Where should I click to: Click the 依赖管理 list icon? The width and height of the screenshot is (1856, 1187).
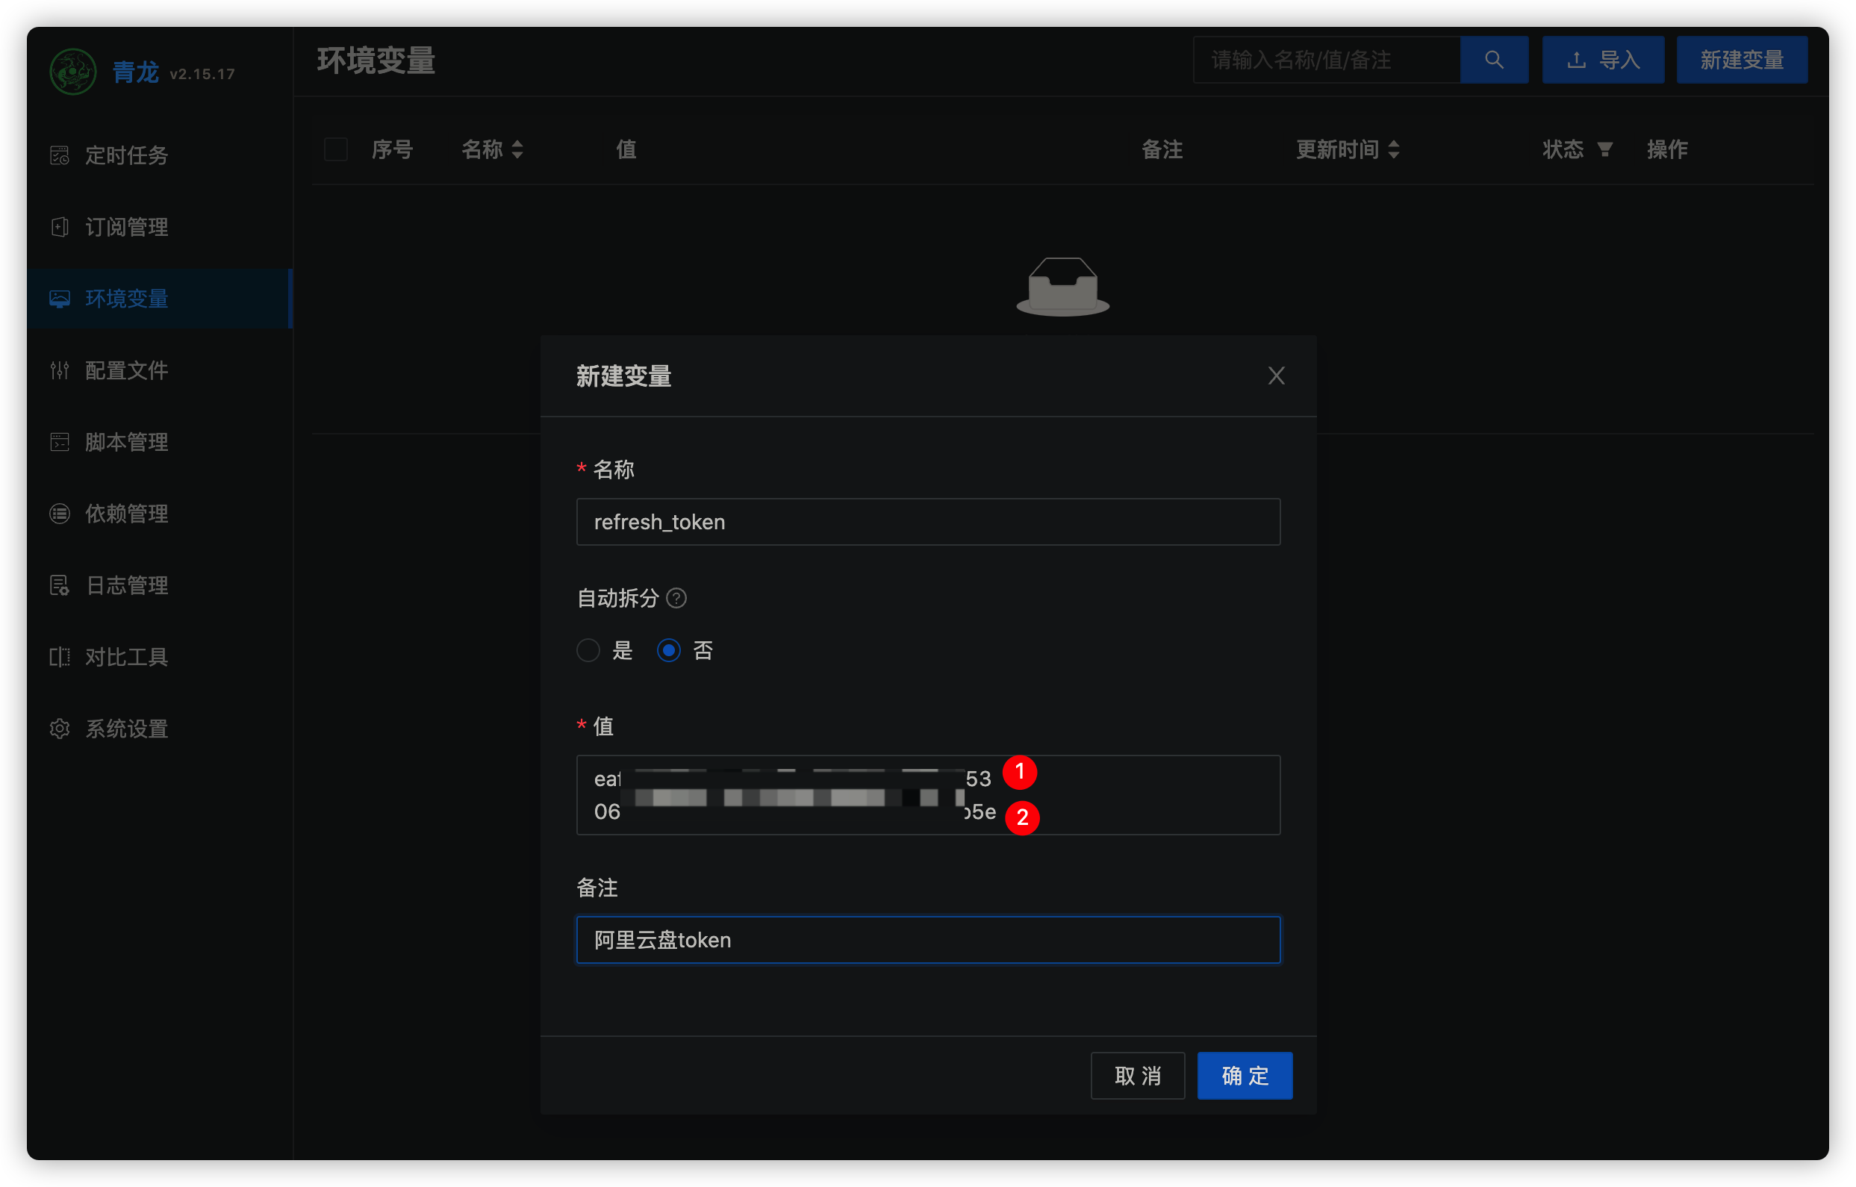(x=59, y=514)
